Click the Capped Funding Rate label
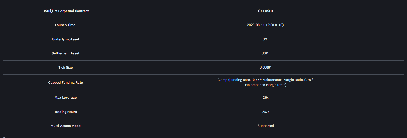 point(65,83)
